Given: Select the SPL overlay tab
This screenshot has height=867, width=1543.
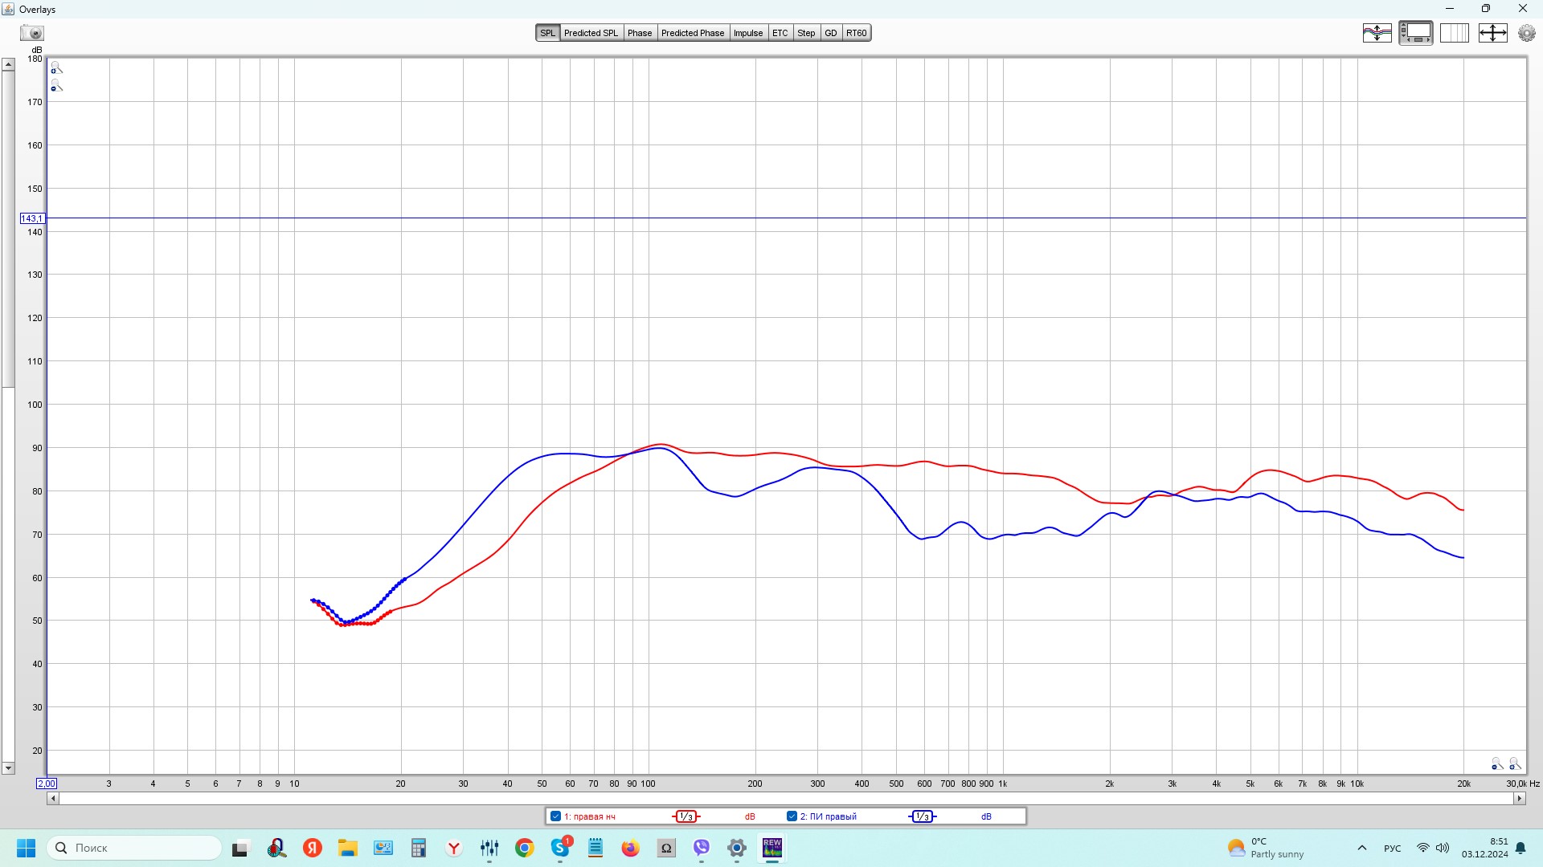Looking at the screenshot, I should coord(547,33).
